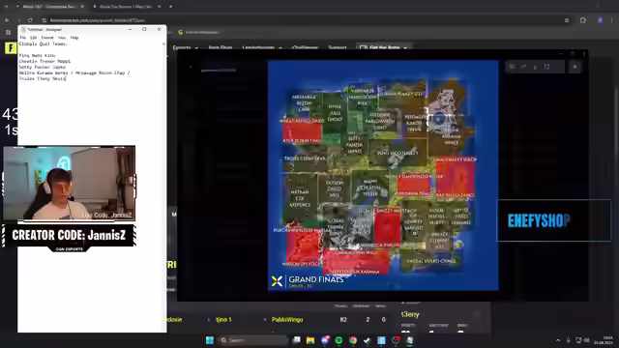The height and width of the screenshot is (348, 619).
Task: Open Google Chrome from the taskbar
Action: click(353, 340)
